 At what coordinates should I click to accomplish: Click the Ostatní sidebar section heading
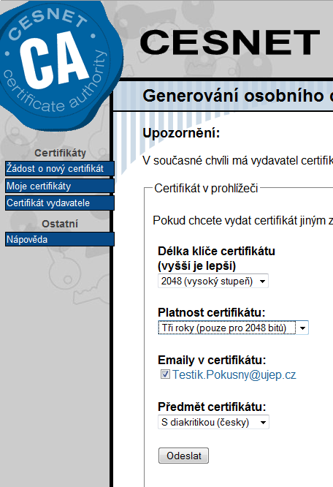click(x=60, y=224)
